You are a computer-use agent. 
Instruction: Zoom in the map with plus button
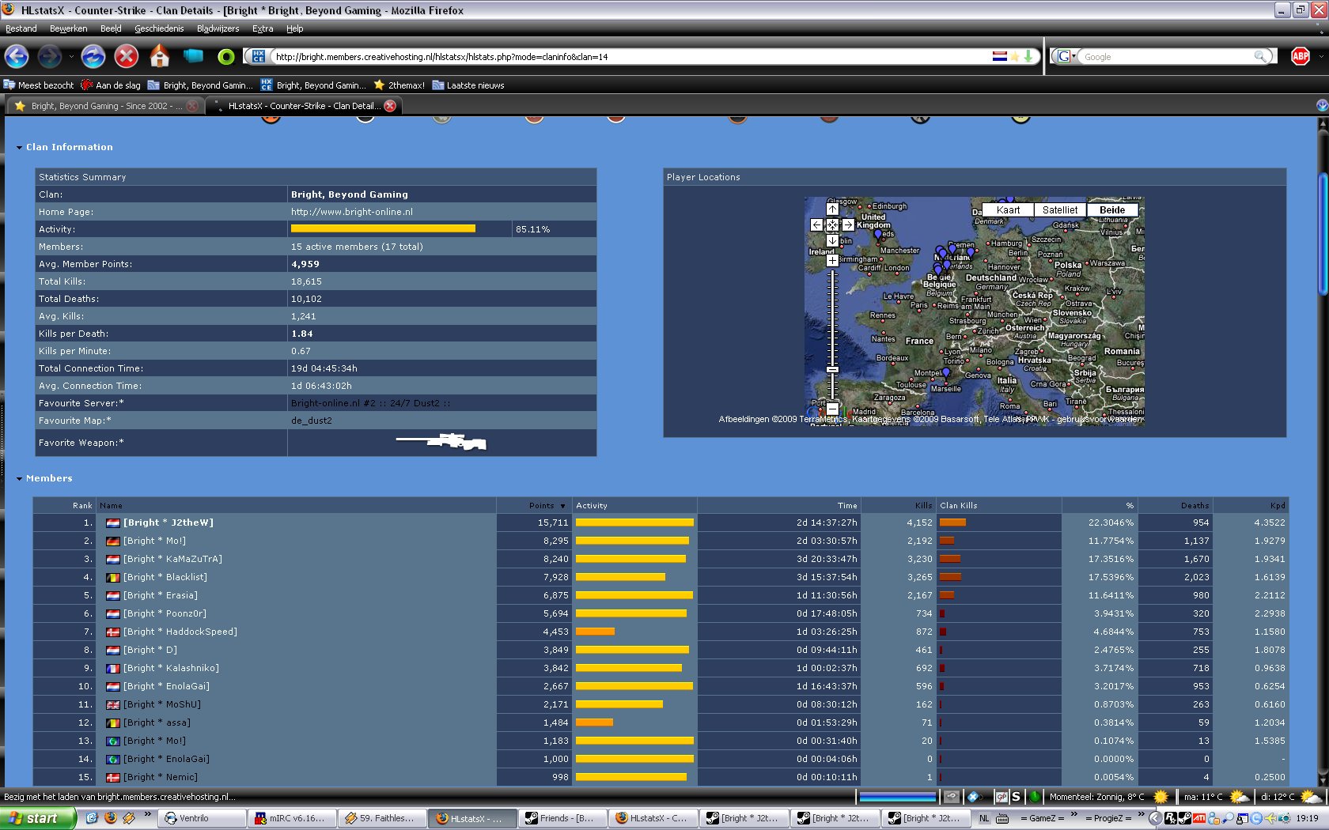tap(832, 260)
